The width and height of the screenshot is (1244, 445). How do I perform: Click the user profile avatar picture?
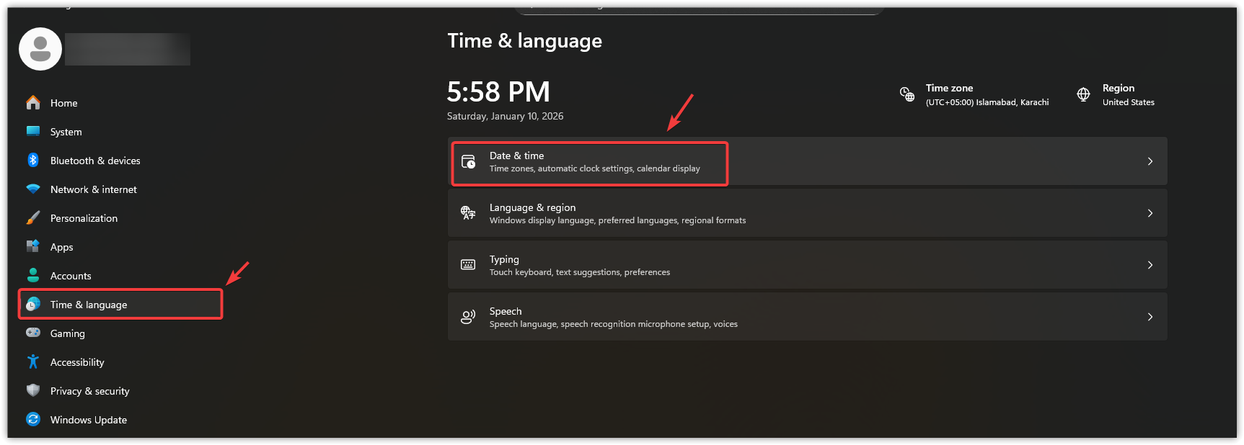coord(40,49)
